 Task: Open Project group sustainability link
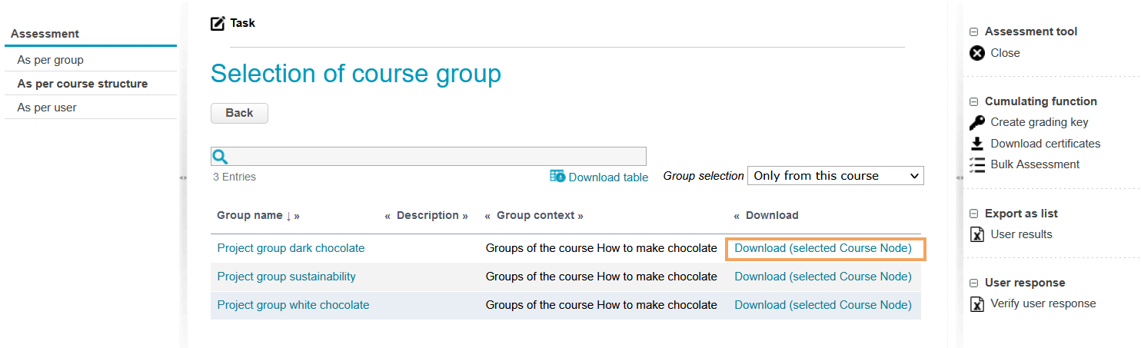(286, 277)
